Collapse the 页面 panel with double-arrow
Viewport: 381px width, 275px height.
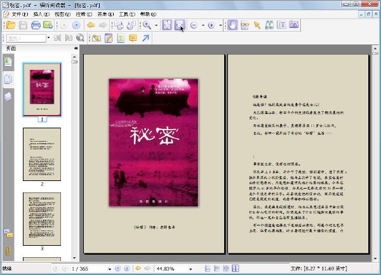76,48
